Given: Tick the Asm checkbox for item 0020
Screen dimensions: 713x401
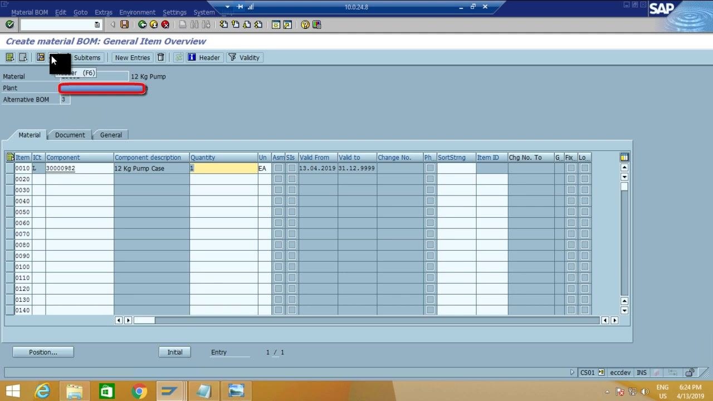Looking at the screenshot, I should click(279, 179).
